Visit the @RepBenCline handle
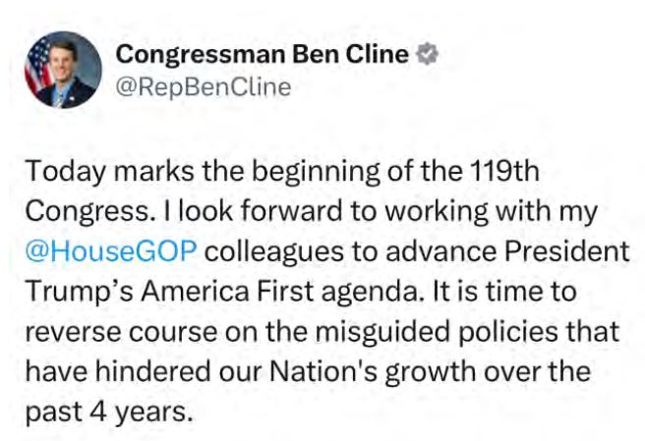Screen dimensions: 645x441 [x=204, y=87]
